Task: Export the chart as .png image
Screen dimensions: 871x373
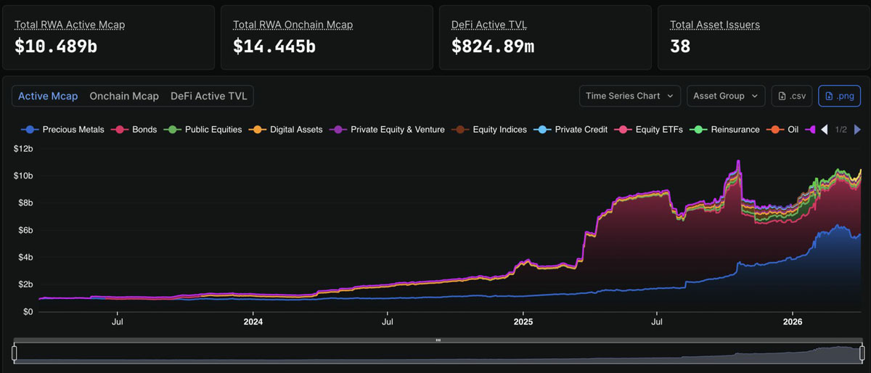Action: tap(839, 96)
